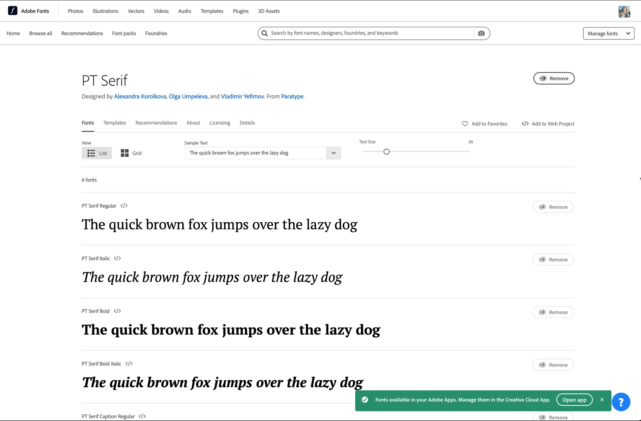Screen dimensions: 641x421
Task: Open Vectors in Adobe top bar
Action: tap(136, 11)
